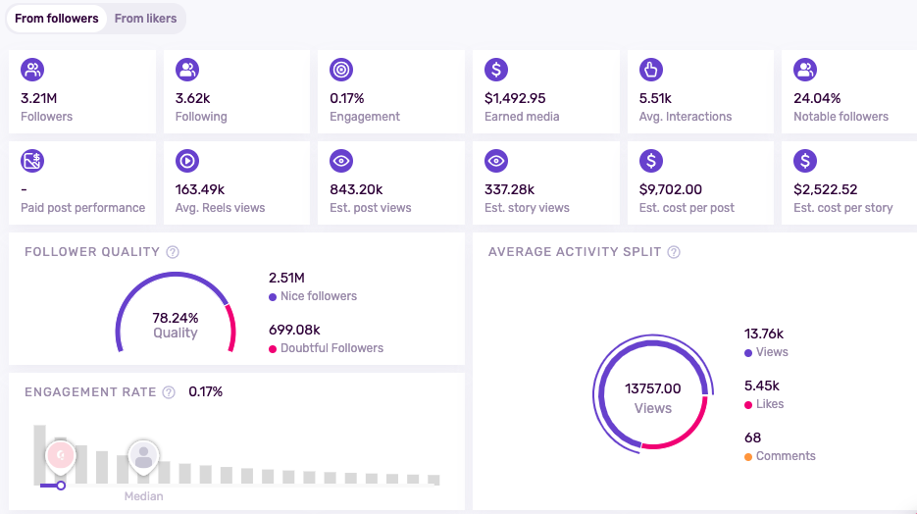This screenshot has width=917, height=514.
Task: Click the Doubtful Followers legend entry
Action: click(x=331, y=348)
